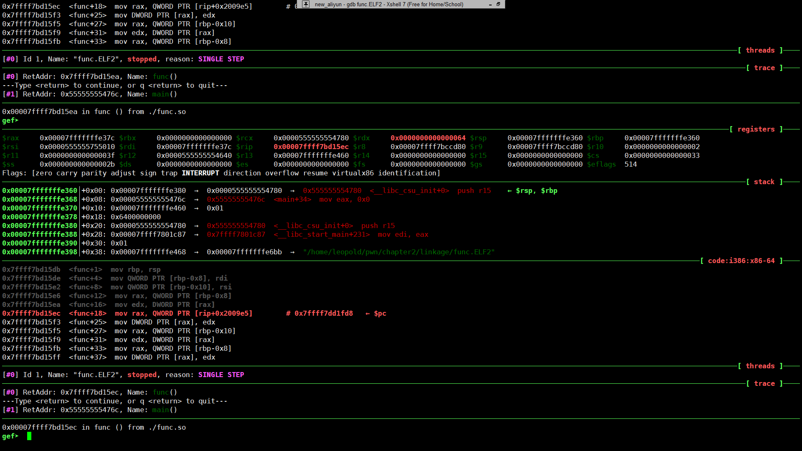Click the lower trace section header
802x451 pixels.
pyautogui.click(x=764, y=383)
